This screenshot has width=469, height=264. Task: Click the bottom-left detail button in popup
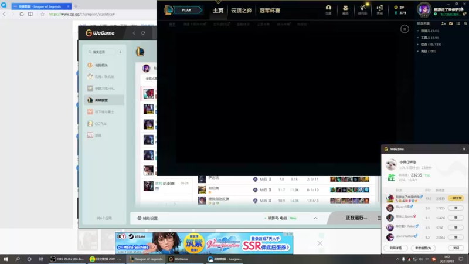coord(396,248)
